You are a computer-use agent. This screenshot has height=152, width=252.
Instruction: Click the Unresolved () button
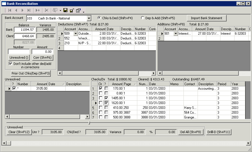click(x=19, y=58)
